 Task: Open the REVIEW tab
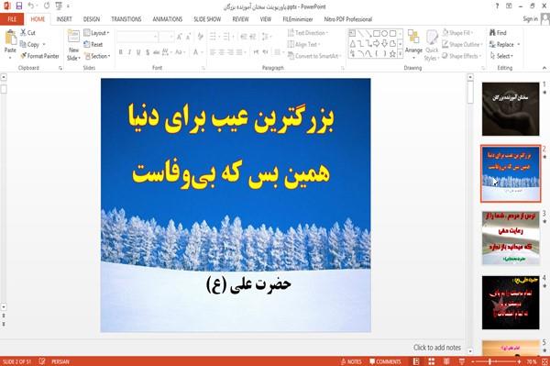point(240,19)
